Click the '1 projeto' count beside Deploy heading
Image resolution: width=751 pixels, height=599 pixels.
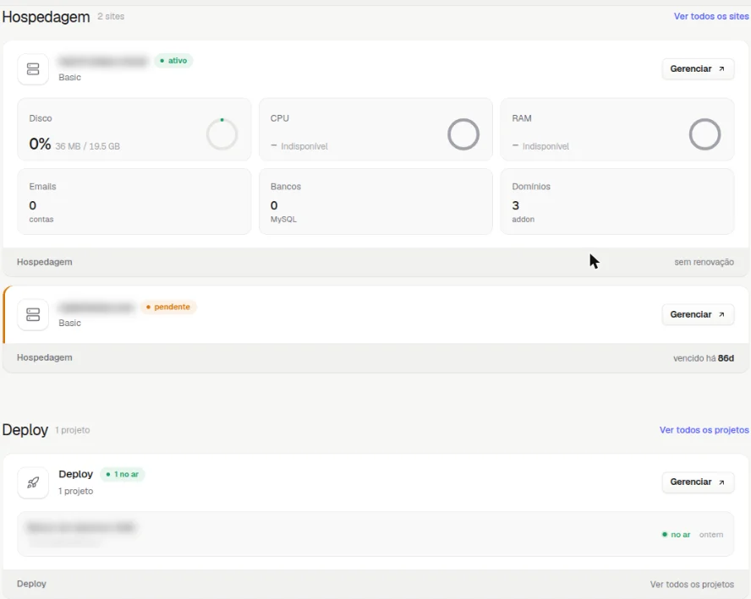(x=73, y=430)
